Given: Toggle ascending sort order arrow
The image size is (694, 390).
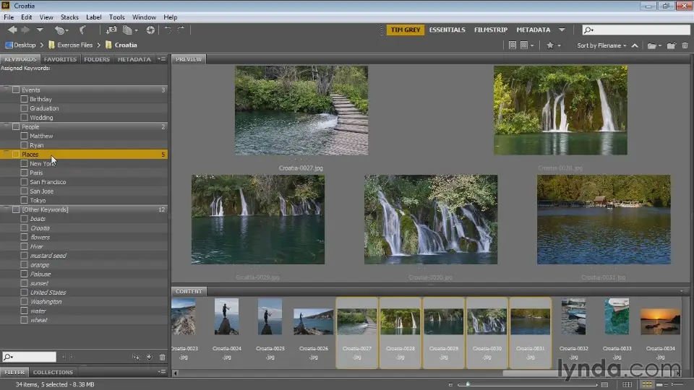Looking at the screenshot, I should [x=635, y=45].
